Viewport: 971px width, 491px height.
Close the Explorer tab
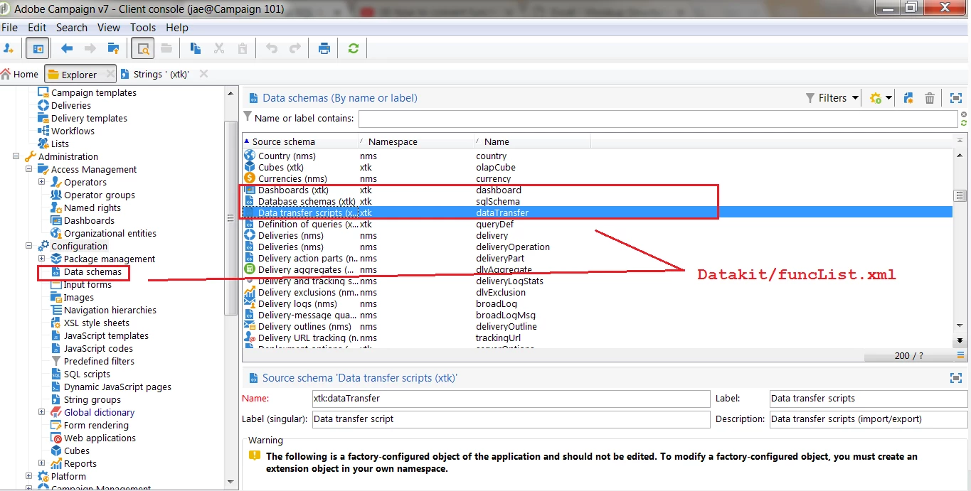(110, 73)
